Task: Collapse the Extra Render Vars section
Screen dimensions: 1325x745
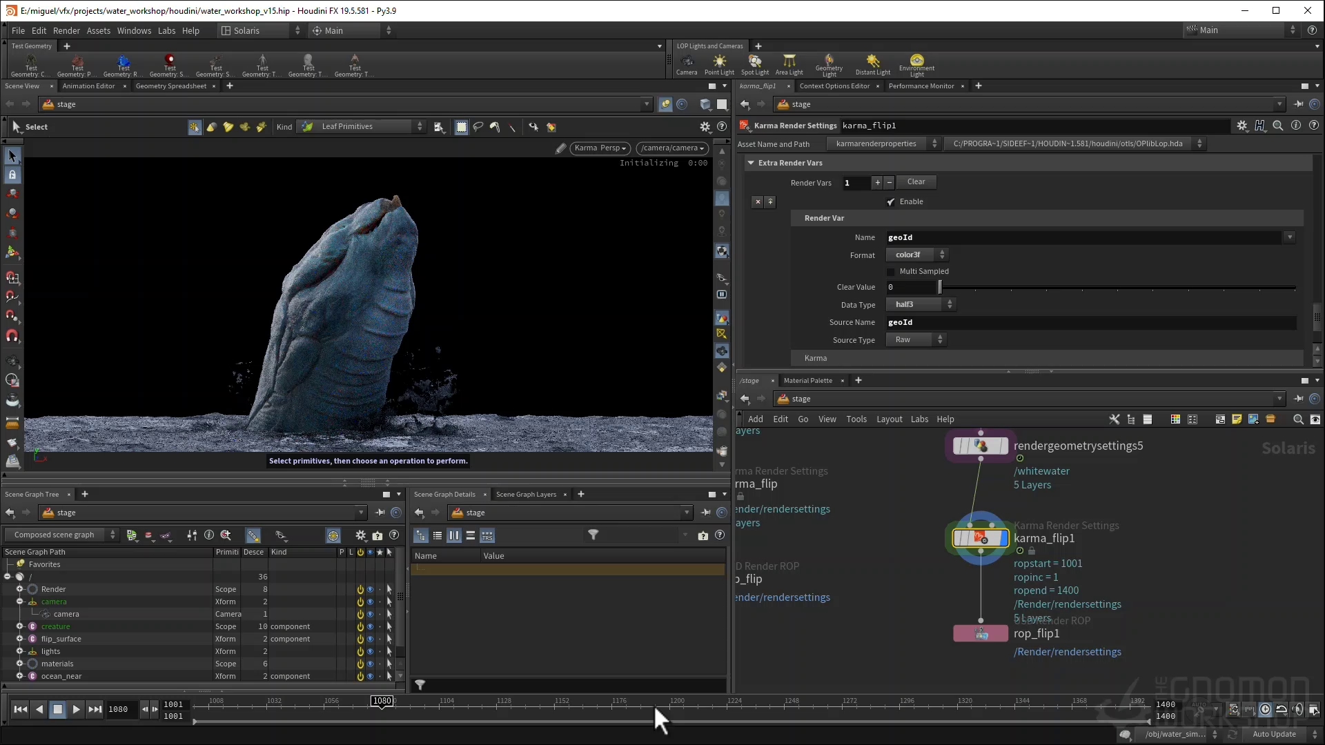Action: tap(751, 163)
